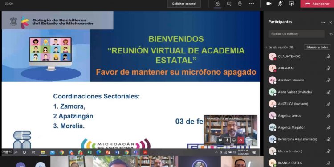Collapse En esta reunión (78) list
The image size is (334, 167).
pyautogui.click(x=266, y=47)
